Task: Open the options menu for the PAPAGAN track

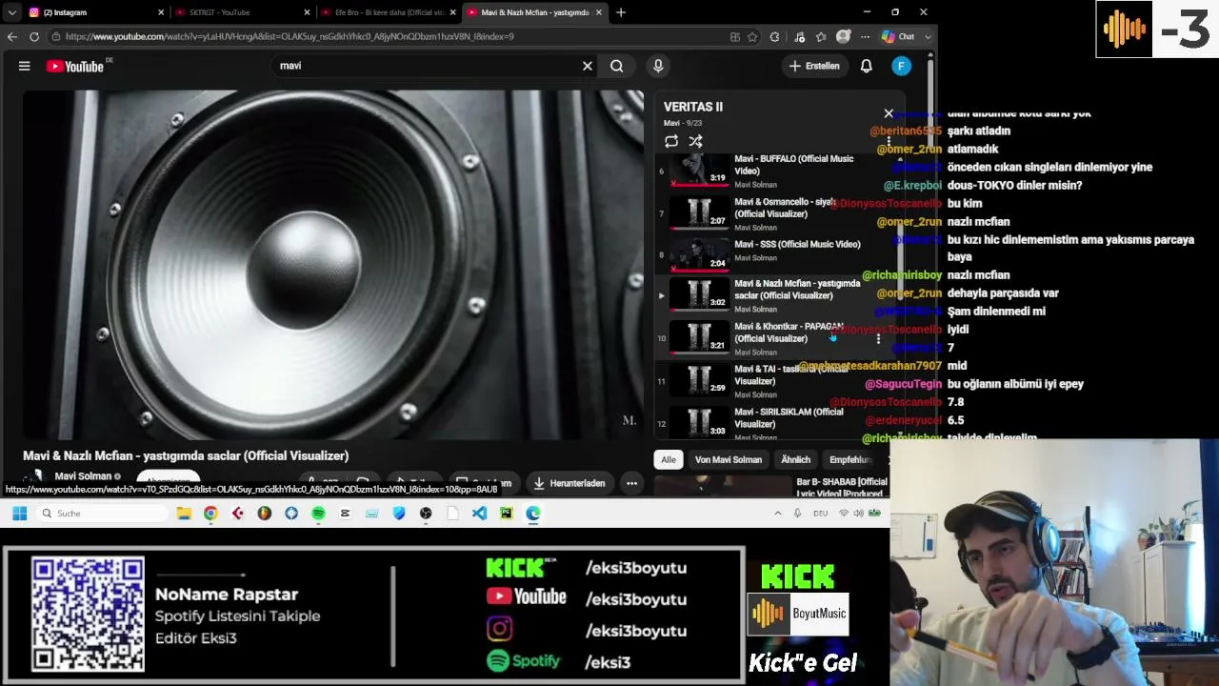Action: pyautogui.click(x=878, y=338)
